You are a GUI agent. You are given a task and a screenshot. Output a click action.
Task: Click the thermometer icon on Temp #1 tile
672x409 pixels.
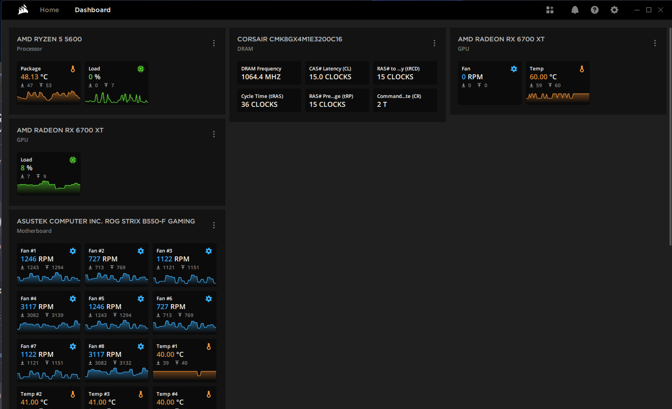click(209, 346)
